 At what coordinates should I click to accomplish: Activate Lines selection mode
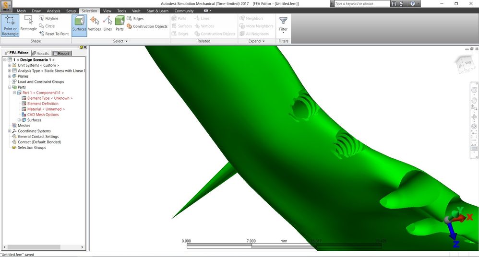click(x=108, y=23)
